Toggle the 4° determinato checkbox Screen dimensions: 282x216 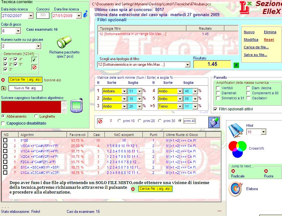15,59
